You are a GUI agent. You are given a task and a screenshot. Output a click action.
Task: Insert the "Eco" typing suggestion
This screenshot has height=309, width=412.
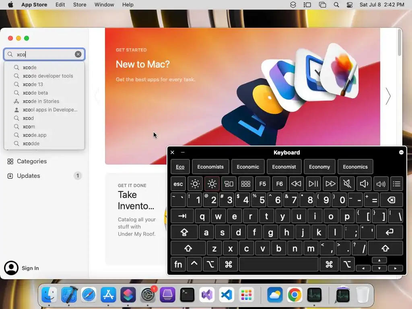[x=180, y=167]
